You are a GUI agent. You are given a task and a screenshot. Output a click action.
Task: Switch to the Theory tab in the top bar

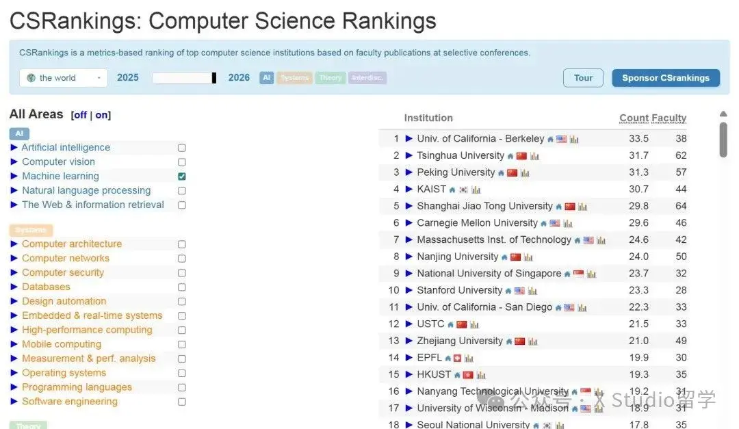click(330, 78)
